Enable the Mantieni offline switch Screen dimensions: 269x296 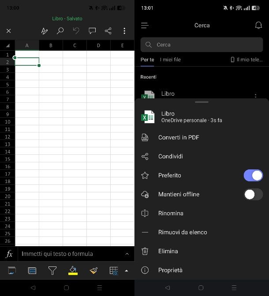(253, 195)
